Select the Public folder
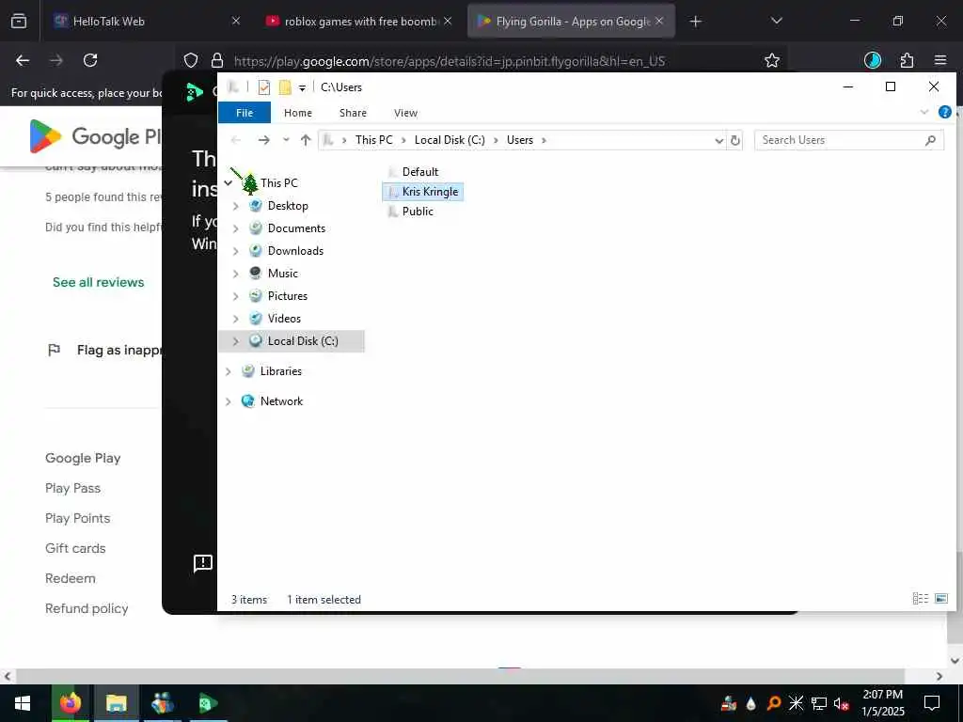The image size is (963, 722). [x=418, y=212]
